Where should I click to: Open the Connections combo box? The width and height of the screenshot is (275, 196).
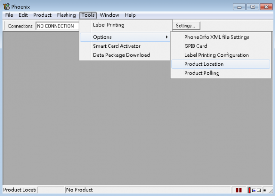point(57,26)
